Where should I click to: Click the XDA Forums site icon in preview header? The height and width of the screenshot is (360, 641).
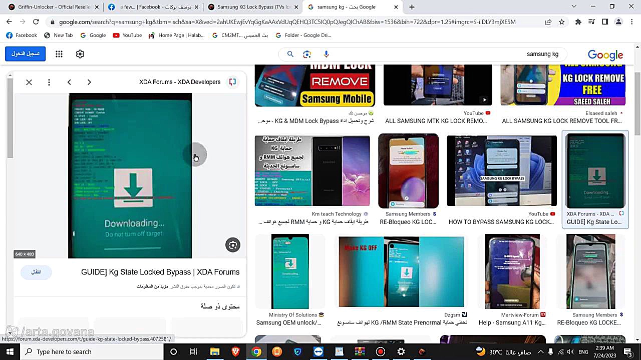tap(232, 82)
